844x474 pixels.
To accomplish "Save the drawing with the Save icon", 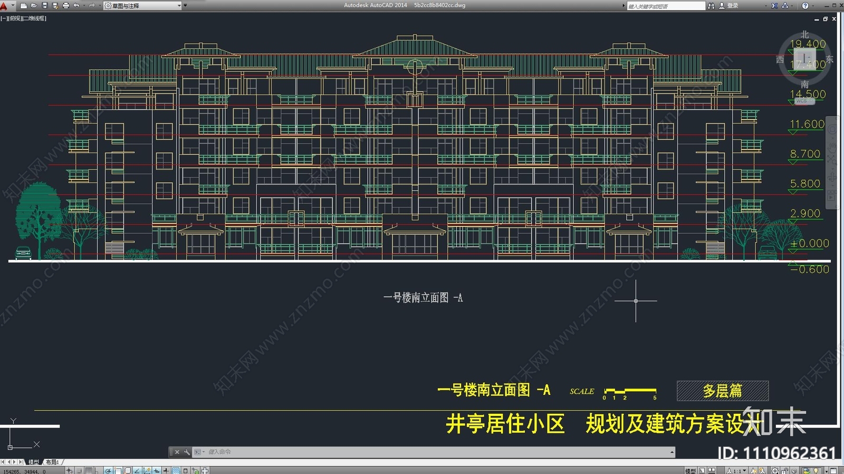I will pos(45,6).
